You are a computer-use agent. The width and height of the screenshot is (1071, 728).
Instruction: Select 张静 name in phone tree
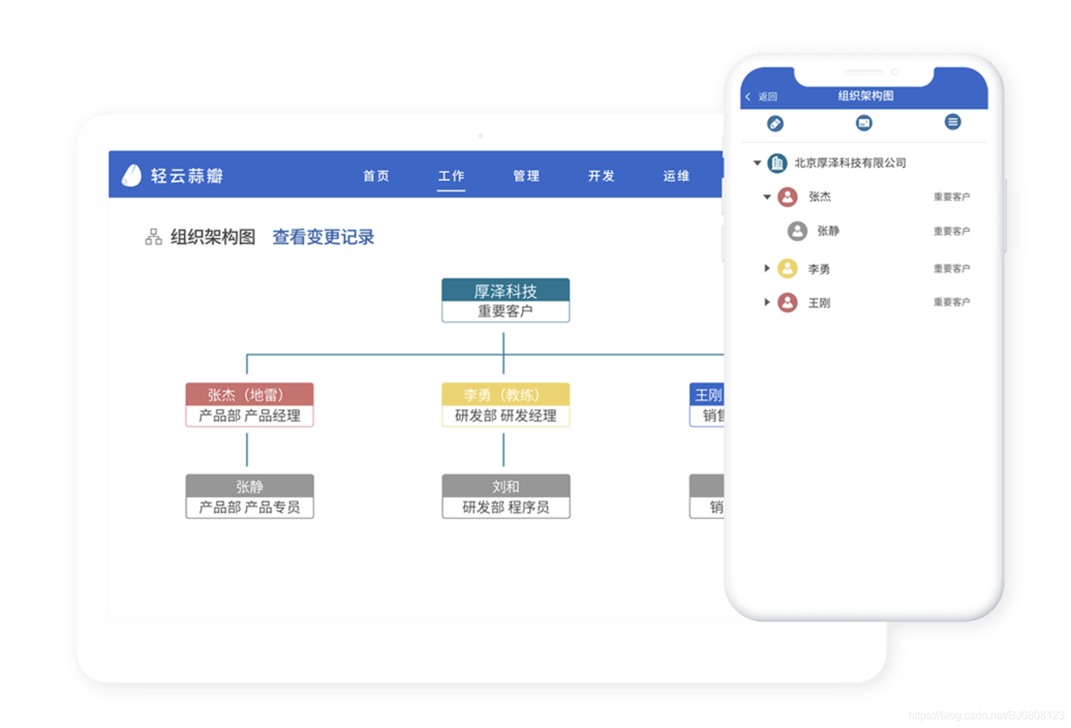point(828,231)
